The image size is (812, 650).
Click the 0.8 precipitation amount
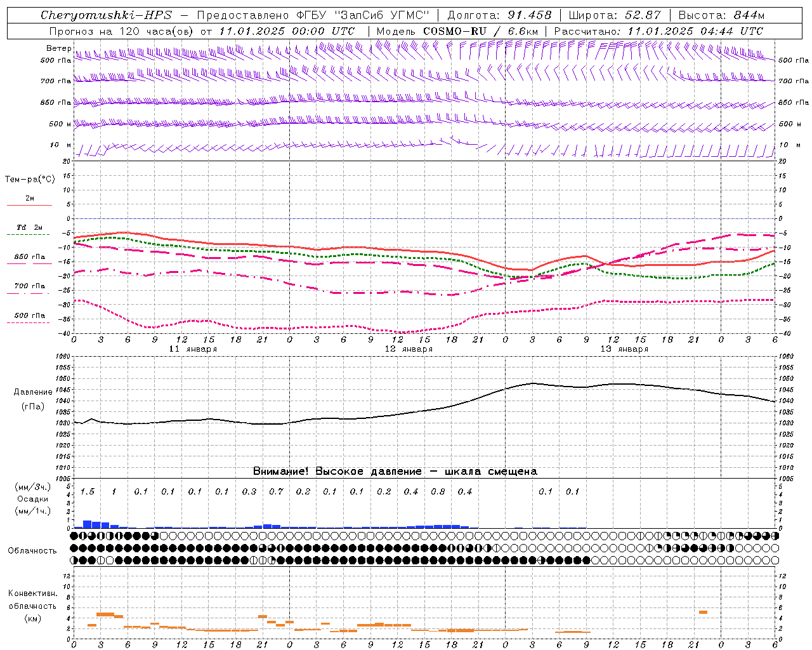pyautogui.click(x=438, y=492)
